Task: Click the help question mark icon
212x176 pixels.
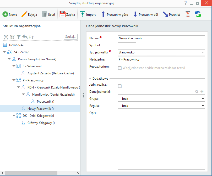Action: (186, 3)
